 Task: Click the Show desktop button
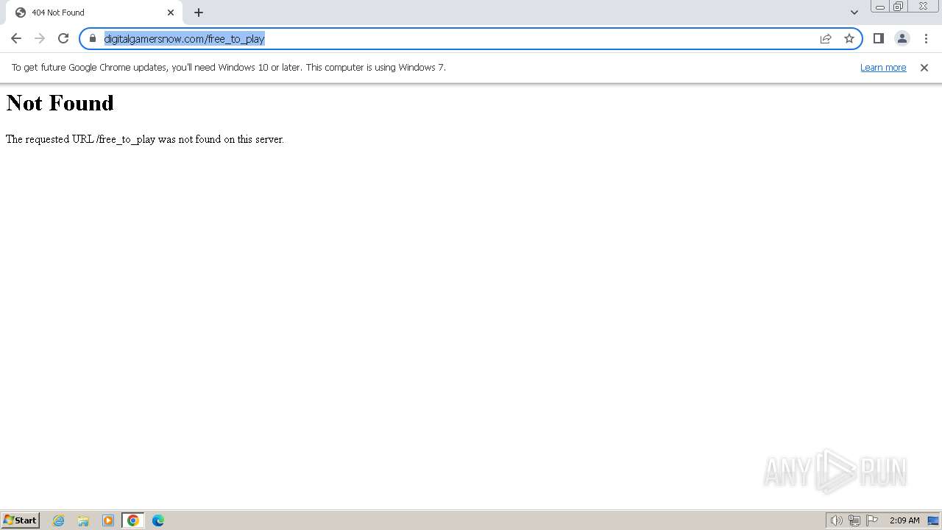(x=933, y=520)
